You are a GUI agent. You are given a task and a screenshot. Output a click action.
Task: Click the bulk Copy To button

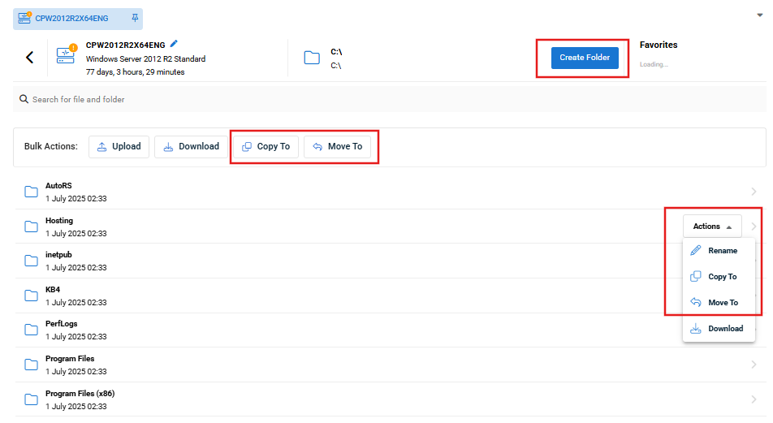point(266,146)
